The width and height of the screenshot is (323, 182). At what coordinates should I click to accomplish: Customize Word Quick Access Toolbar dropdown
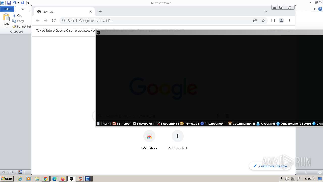28,3
